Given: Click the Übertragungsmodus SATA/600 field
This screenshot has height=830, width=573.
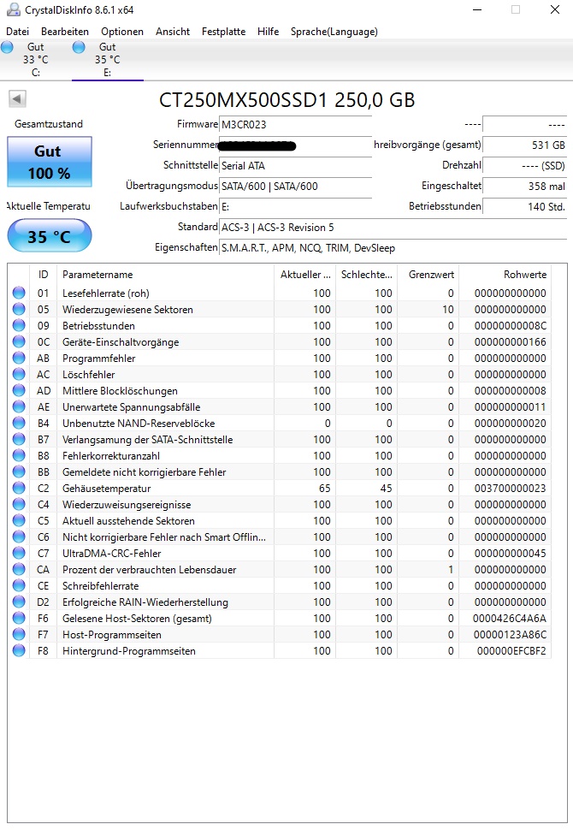Looking at the screenshot, I should 296,187.
